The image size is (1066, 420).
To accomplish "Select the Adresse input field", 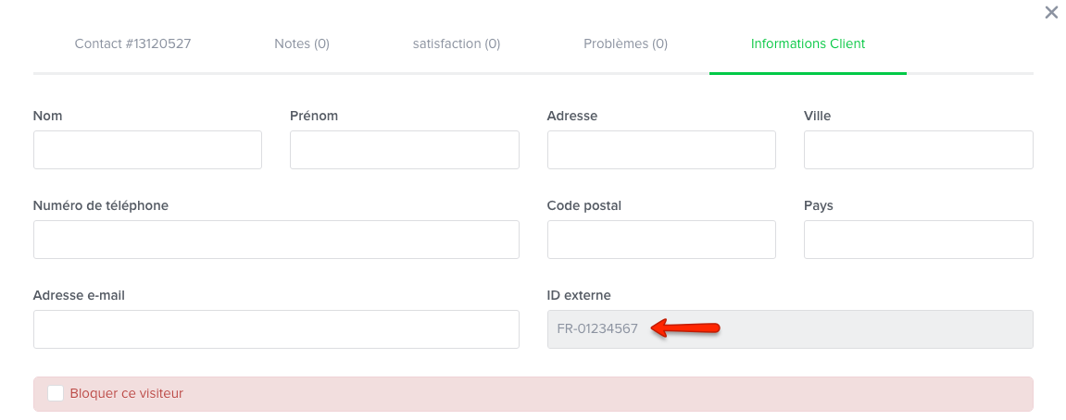I will pyautogui.click(x=661, y=150).
